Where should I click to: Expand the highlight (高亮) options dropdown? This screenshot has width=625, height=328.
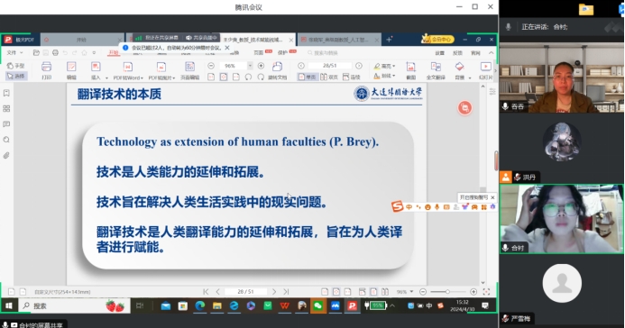[x=394, y=66]
